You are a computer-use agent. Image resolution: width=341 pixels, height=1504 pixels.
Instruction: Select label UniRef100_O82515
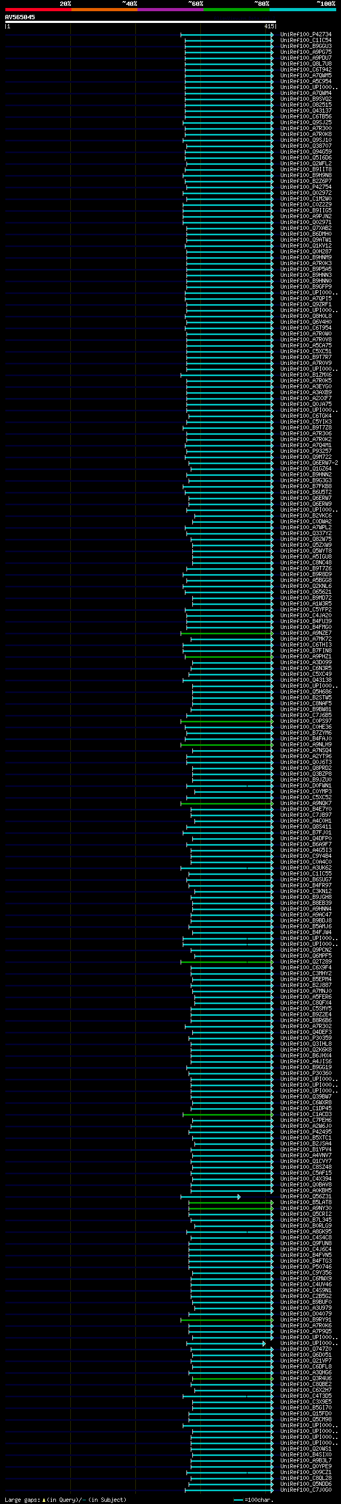tap(305, 105)
